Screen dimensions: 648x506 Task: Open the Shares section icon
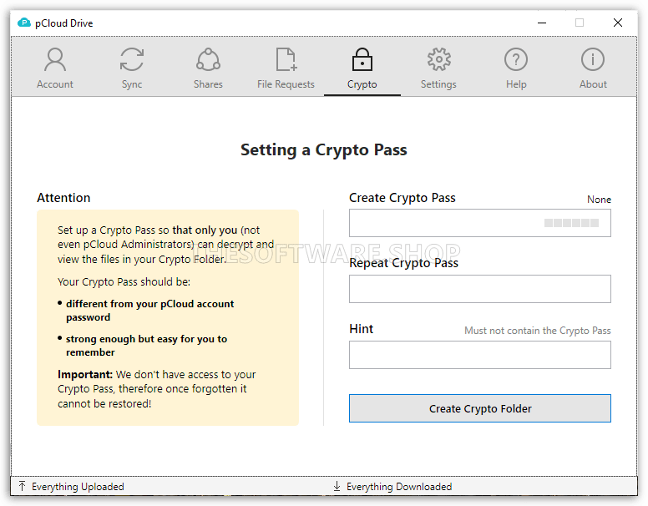(208, 59)
